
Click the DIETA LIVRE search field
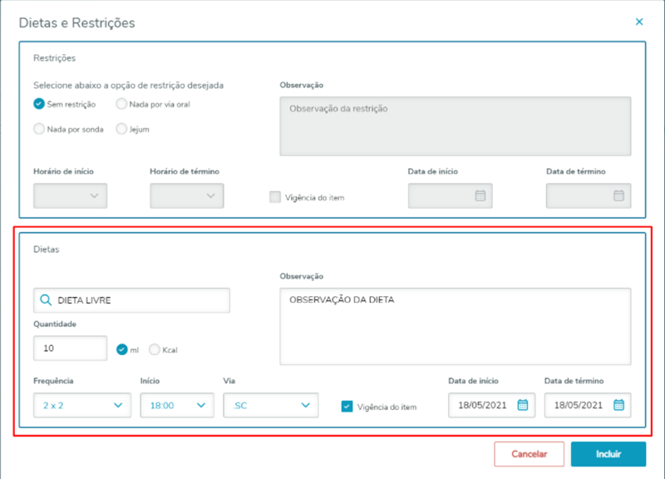[132, 300]
